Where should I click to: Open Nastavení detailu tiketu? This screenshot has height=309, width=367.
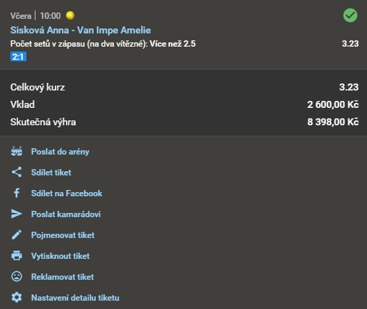[x=75, y=298]
